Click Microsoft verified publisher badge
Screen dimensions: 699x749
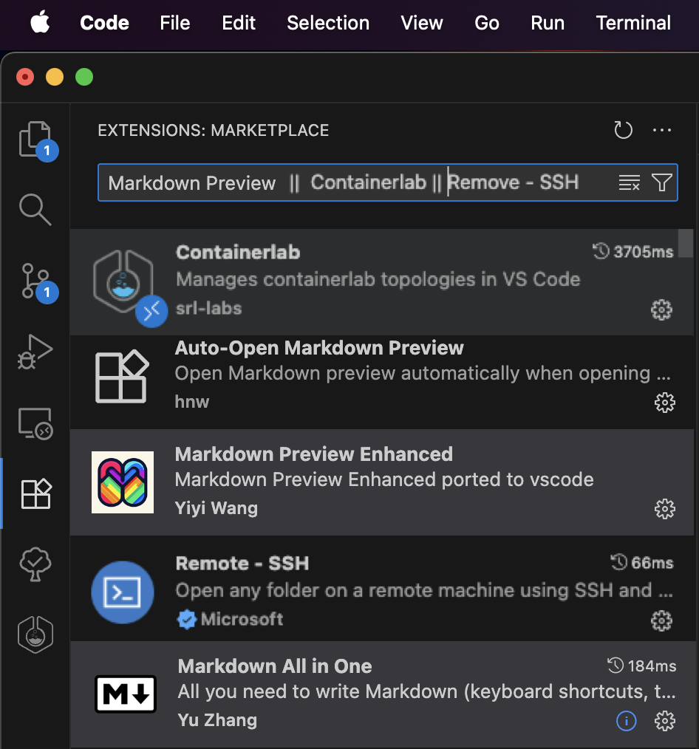[186, 620]
